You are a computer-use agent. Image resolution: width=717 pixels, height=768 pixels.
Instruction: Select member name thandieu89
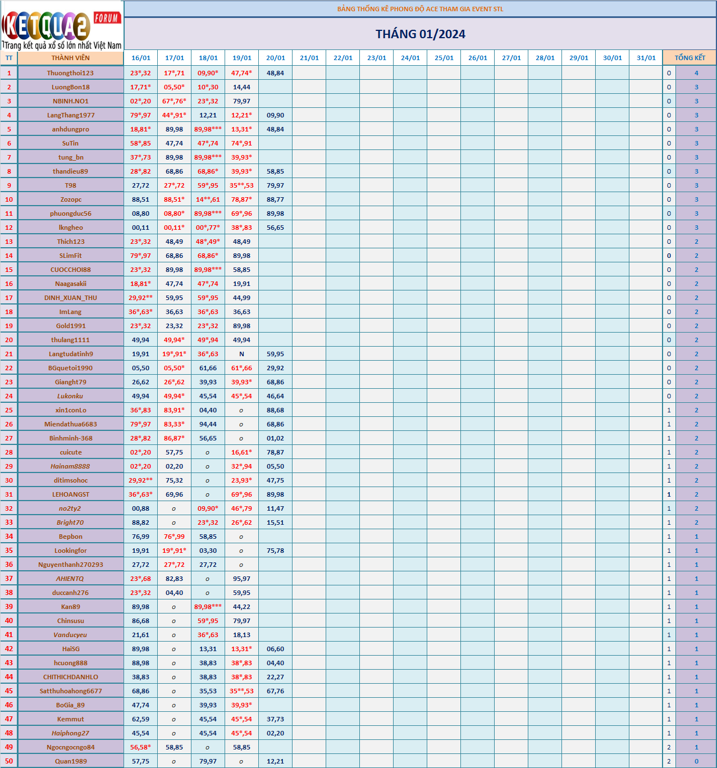click(71, 171)
